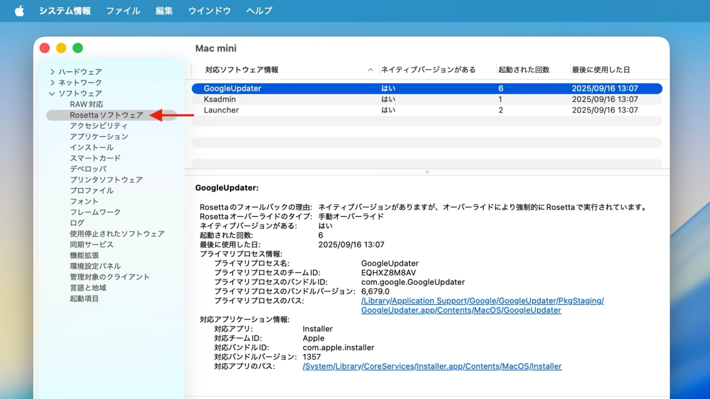
Task: Select RAW対応 in the sidebar
Action: (x=86, y=104)
